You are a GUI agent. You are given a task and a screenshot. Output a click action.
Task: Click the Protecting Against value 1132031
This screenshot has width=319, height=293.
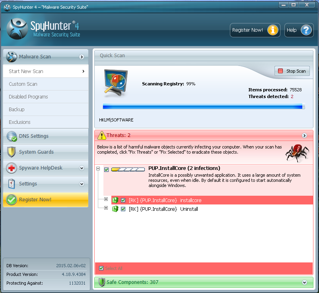pyautogui.click(x=77, y=283)
